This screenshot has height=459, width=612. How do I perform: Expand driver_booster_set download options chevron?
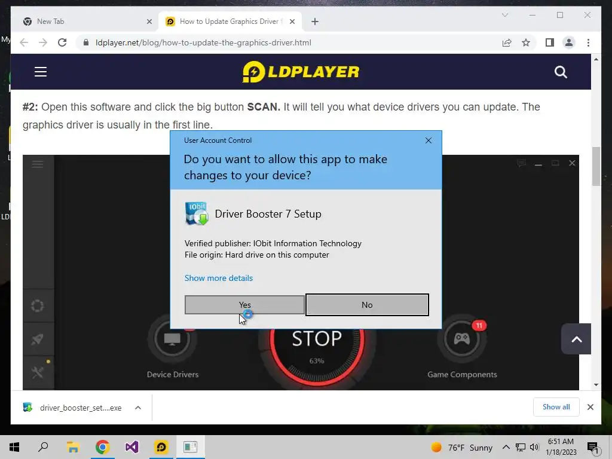click(x=138, y=408)
